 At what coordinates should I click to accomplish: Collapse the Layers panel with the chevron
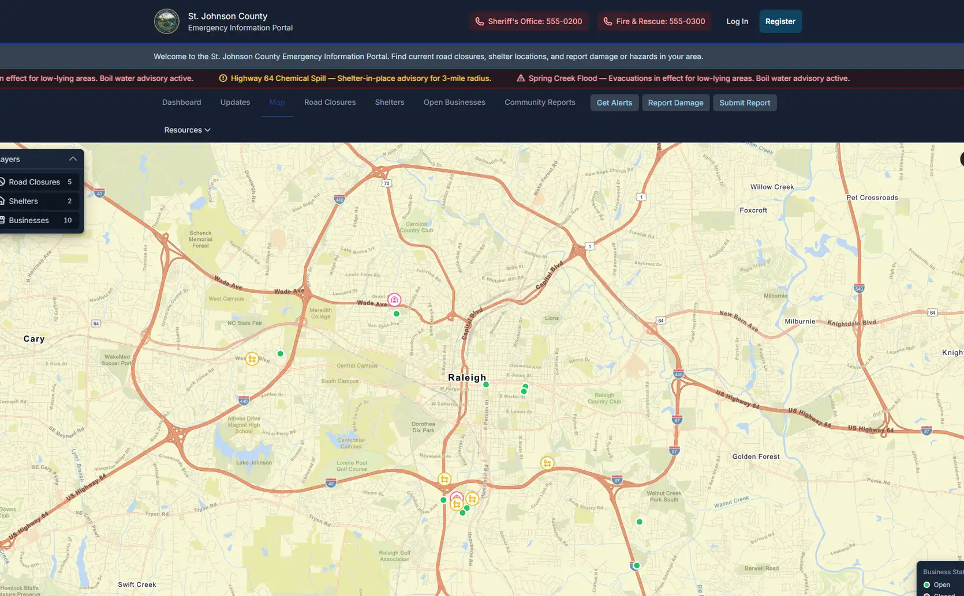point(73,159)
